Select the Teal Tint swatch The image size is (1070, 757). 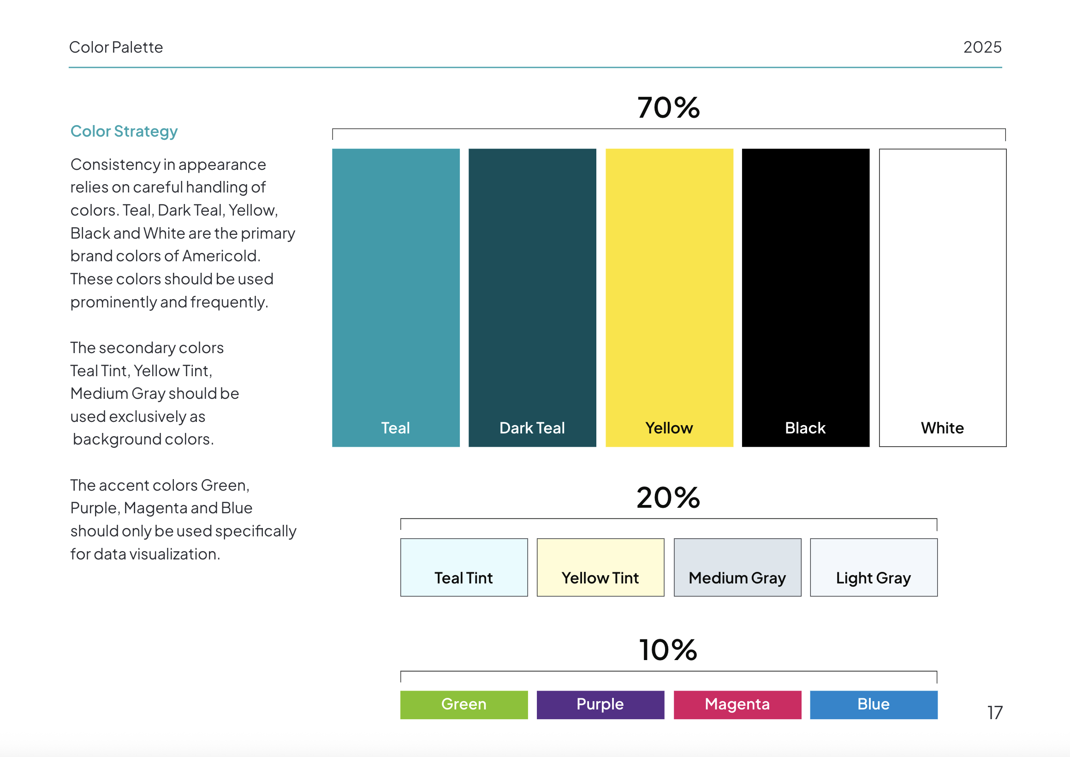(464, 567)
